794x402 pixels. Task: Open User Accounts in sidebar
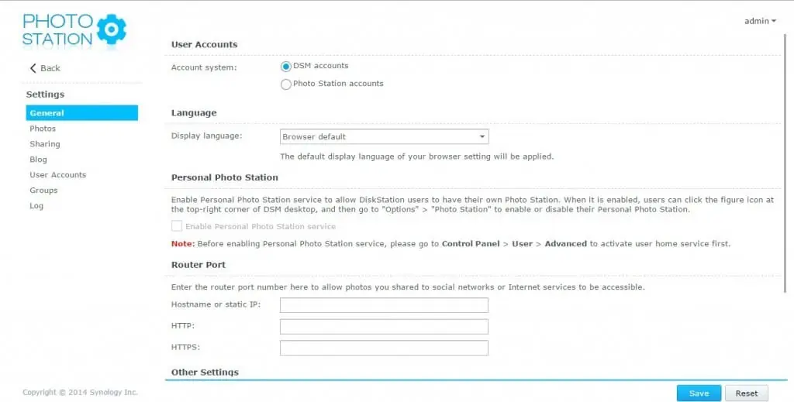[x=58, y=175]
